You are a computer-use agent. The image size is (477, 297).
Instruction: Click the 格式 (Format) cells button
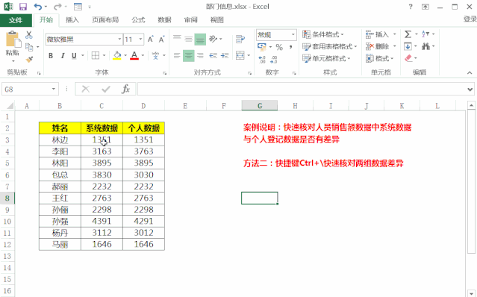click(380, 58)
